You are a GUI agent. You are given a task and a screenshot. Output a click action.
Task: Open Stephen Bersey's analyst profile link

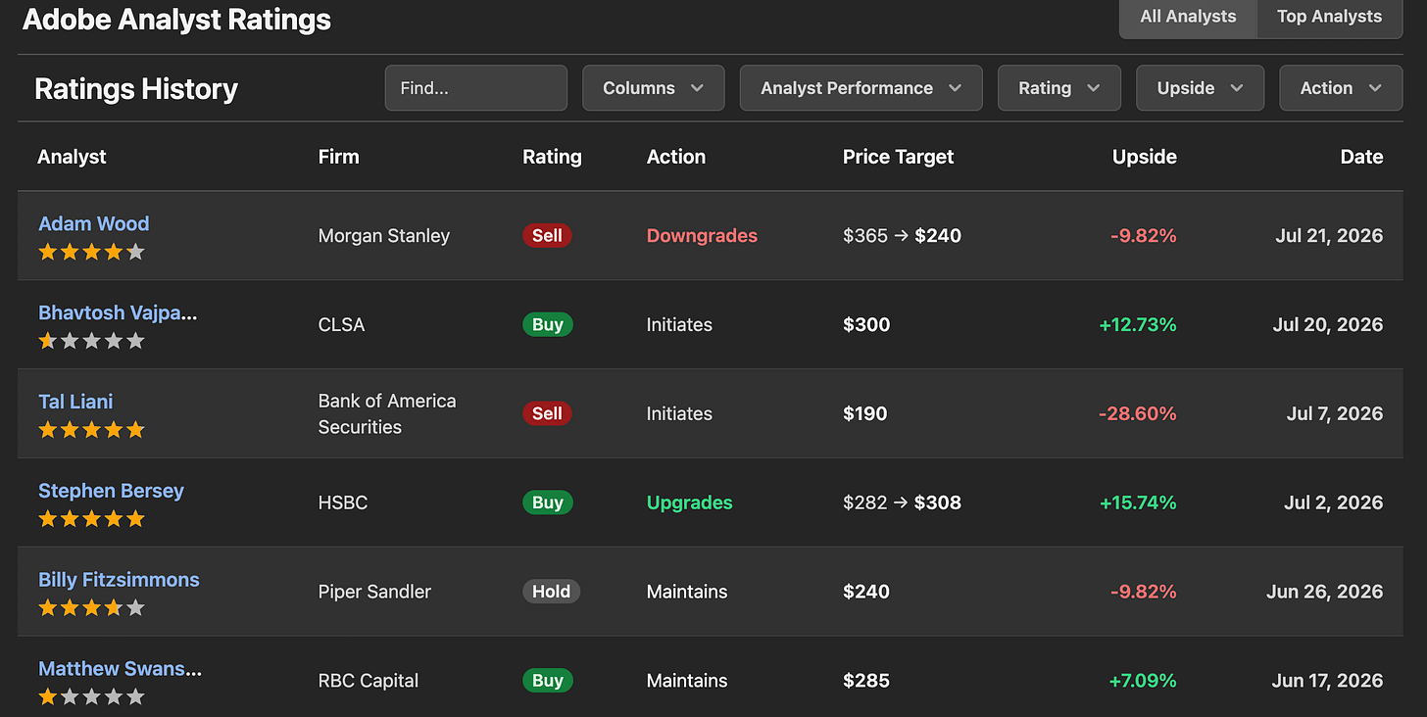point(111,491)
